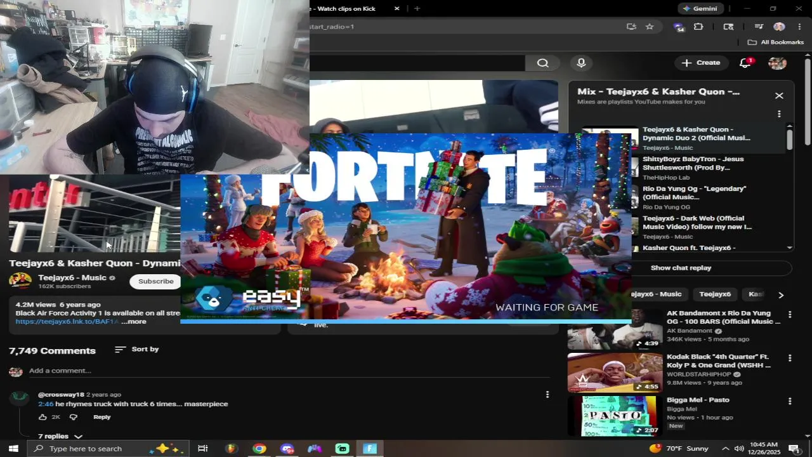Open the Sort by comments menu

(136, 349)
